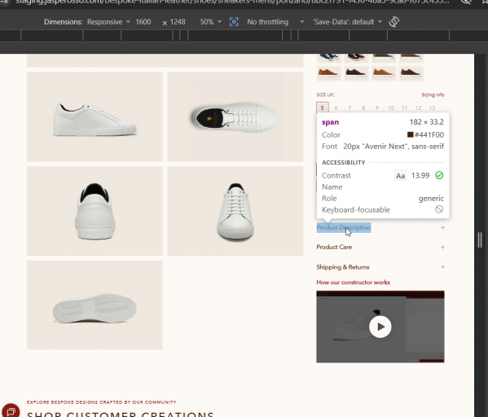Select UK size 6
The image size is (488, 417).
click(x=336, y=108)
